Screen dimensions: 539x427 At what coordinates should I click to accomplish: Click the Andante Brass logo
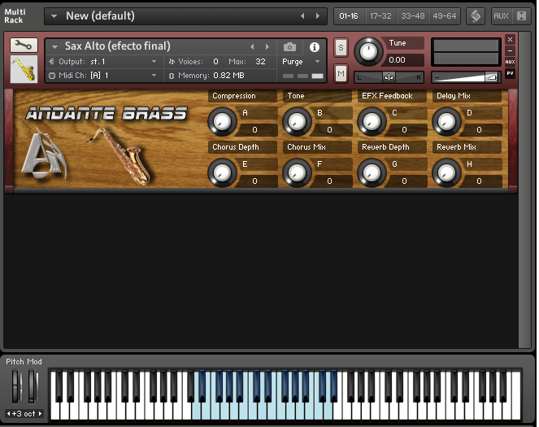[106, 114]
